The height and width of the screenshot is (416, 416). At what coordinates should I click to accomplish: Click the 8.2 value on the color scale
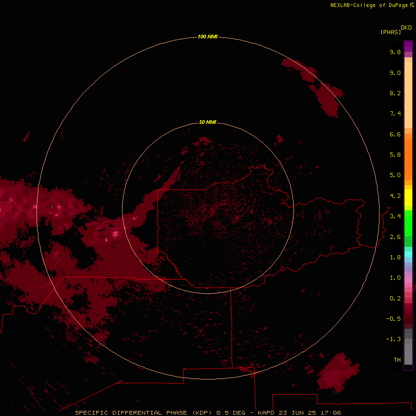[x=395, y=93]
